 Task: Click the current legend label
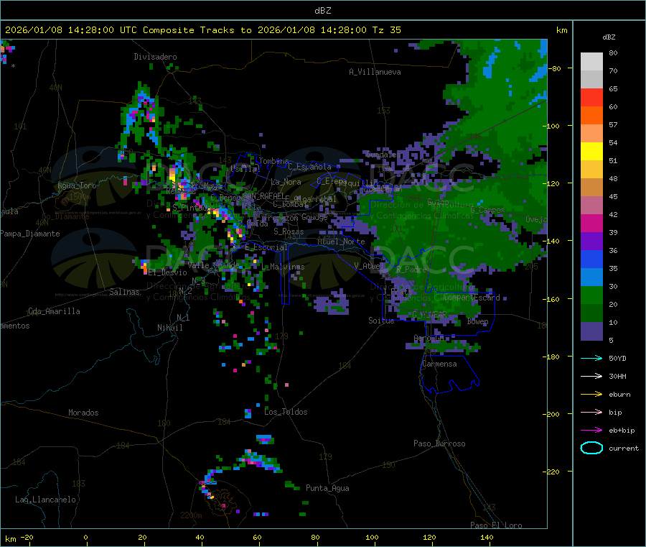tap(624, 448)
